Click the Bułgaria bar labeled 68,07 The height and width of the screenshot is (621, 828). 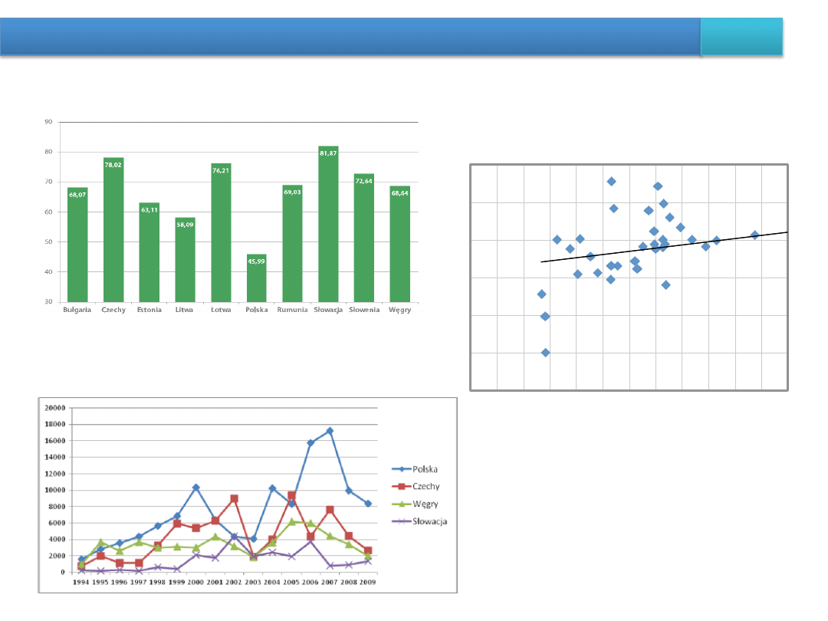coord(77,245)
